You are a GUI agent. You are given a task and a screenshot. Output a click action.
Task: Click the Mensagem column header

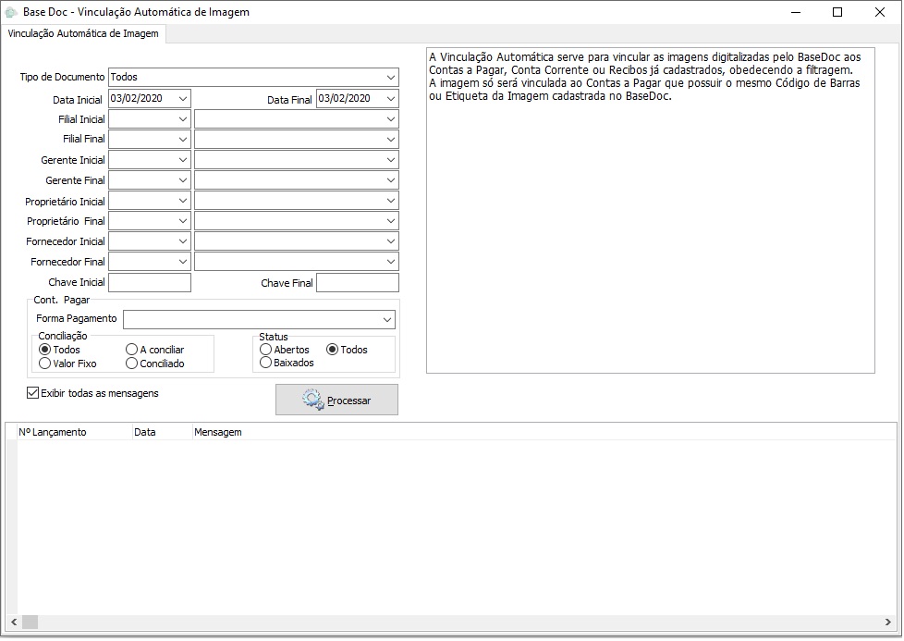[x=218, y=432]
